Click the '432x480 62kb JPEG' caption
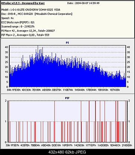This screenshot has width=135, height=155. [x=67, y=152]
